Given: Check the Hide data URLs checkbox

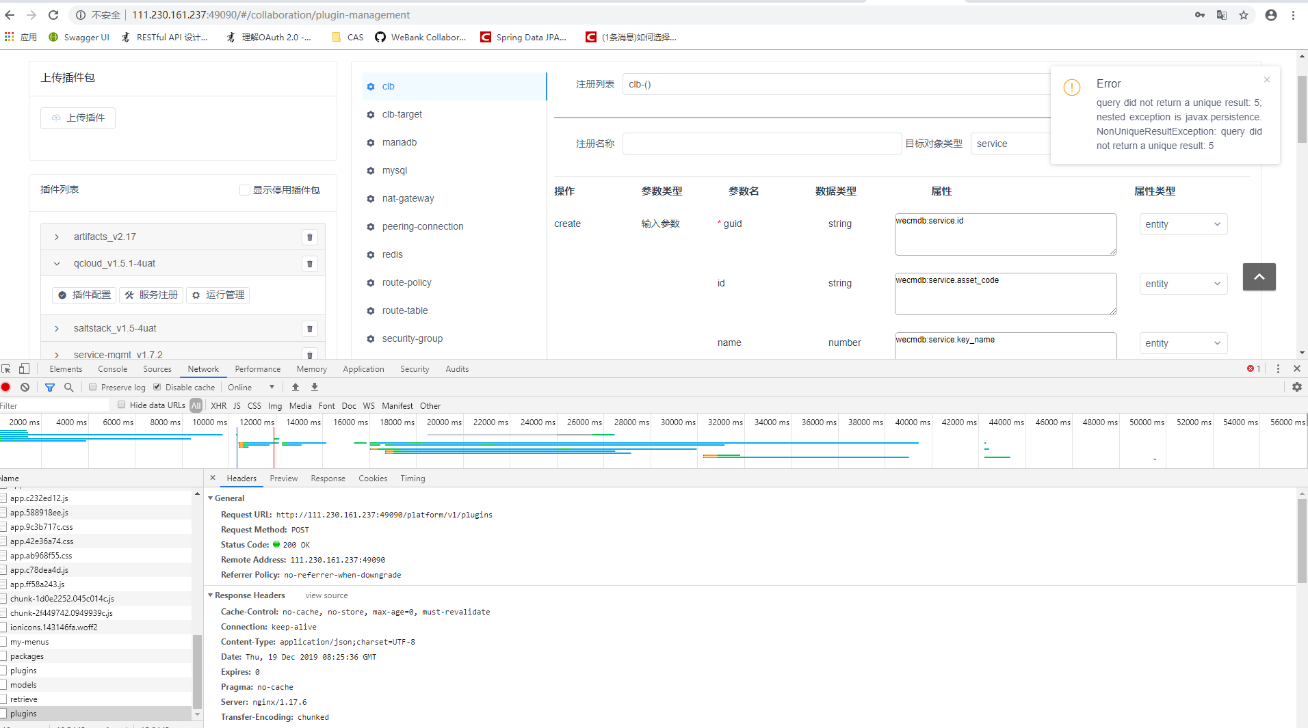Looking at the screenshot, I should (x=122, y=405).
